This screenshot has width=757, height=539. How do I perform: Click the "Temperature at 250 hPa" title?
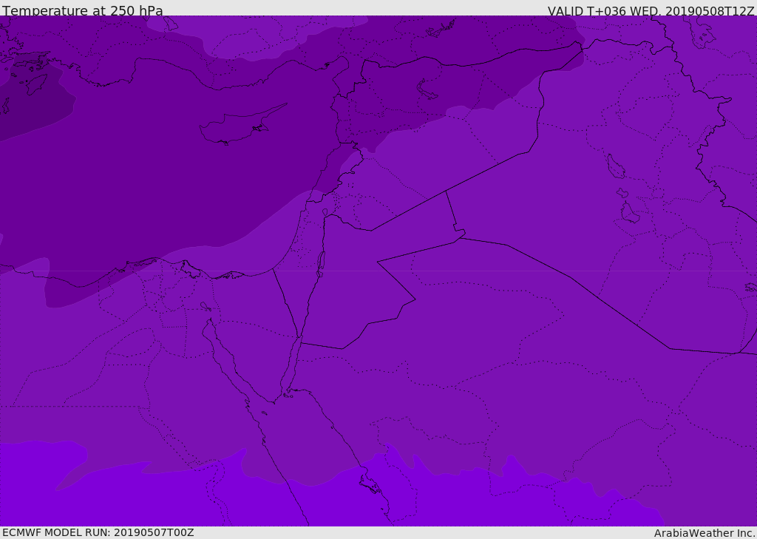point(83,11)
